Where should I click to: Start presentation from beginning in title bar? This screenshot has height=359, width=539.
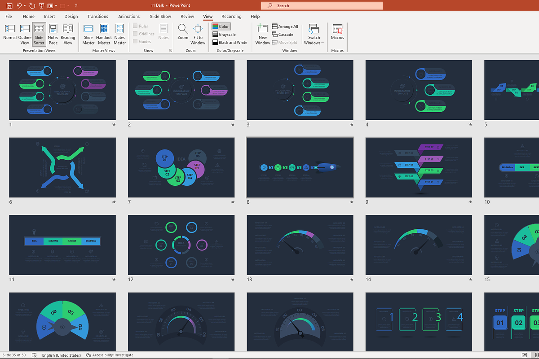click(x=42, y=6)
